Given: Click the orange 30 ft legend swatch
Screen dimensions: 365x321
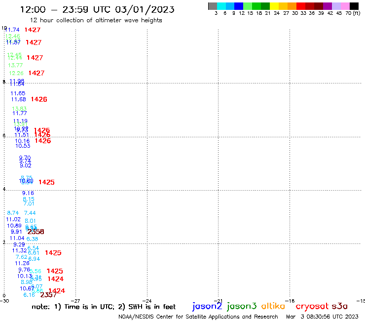Looking at the screenshot, I should click(x=292, y=6).
